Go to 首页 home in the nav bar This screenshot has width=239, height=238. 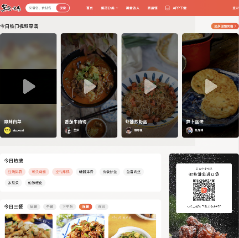point(90,8)
